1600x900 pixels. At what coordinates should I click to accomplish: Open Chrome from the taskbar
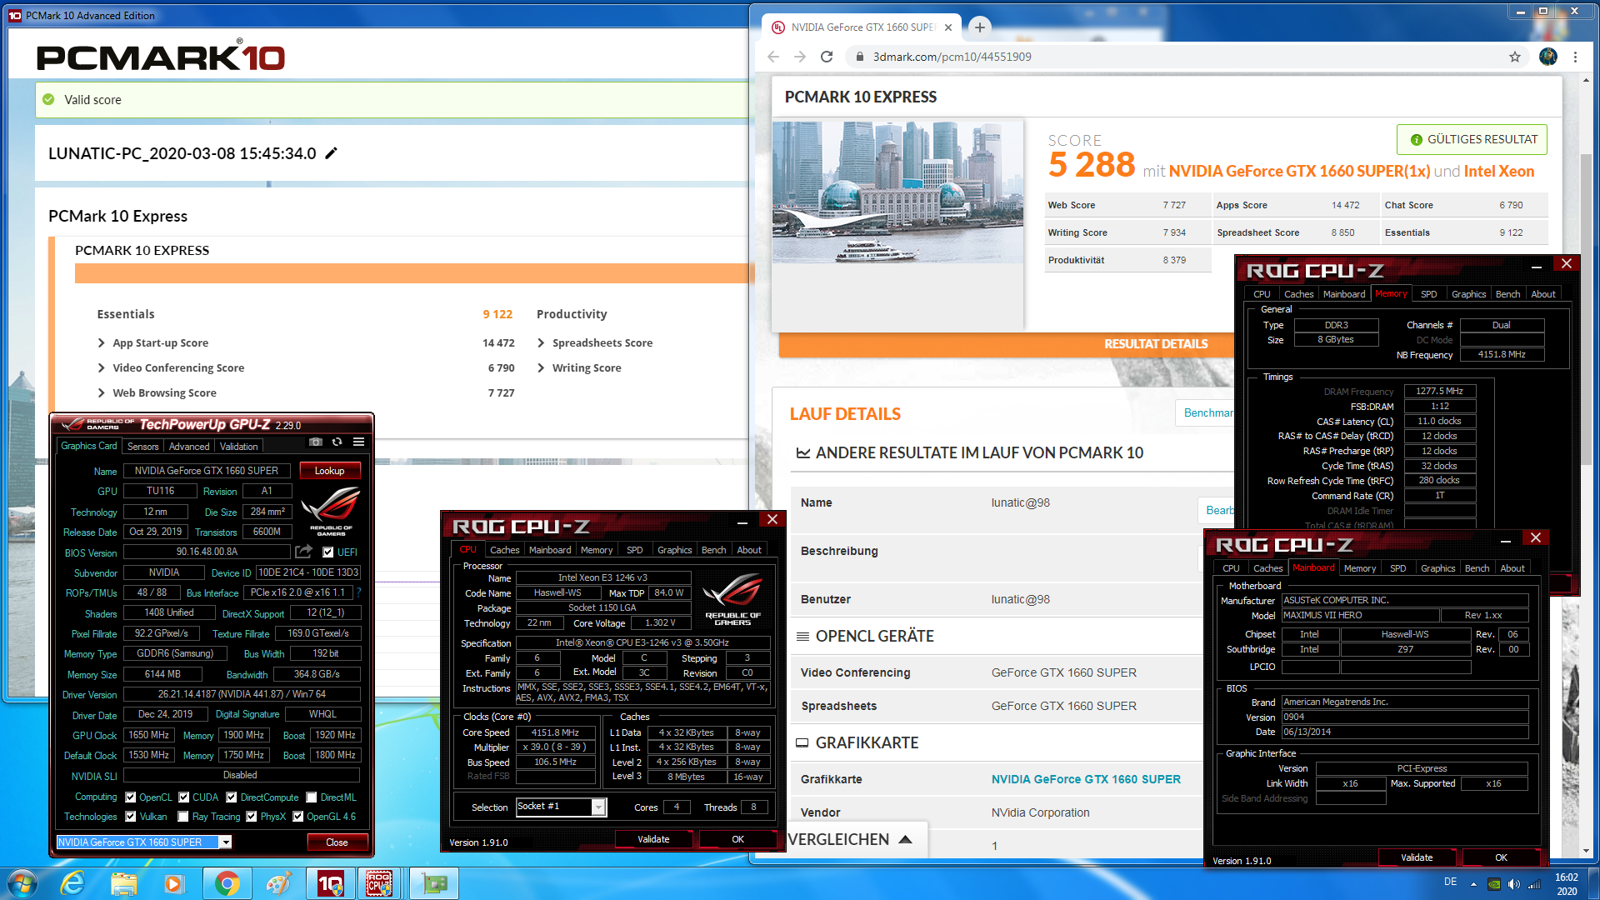[227, 883]
